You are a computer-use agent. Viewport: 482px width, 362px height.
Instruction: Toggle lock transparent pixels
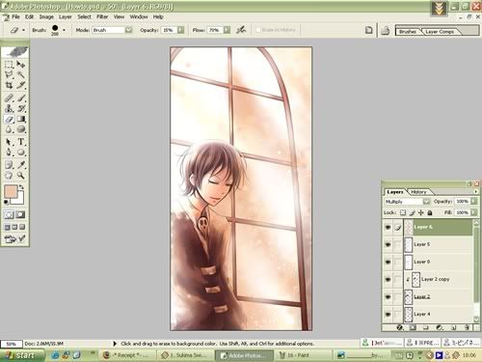[x=403, y=212]
